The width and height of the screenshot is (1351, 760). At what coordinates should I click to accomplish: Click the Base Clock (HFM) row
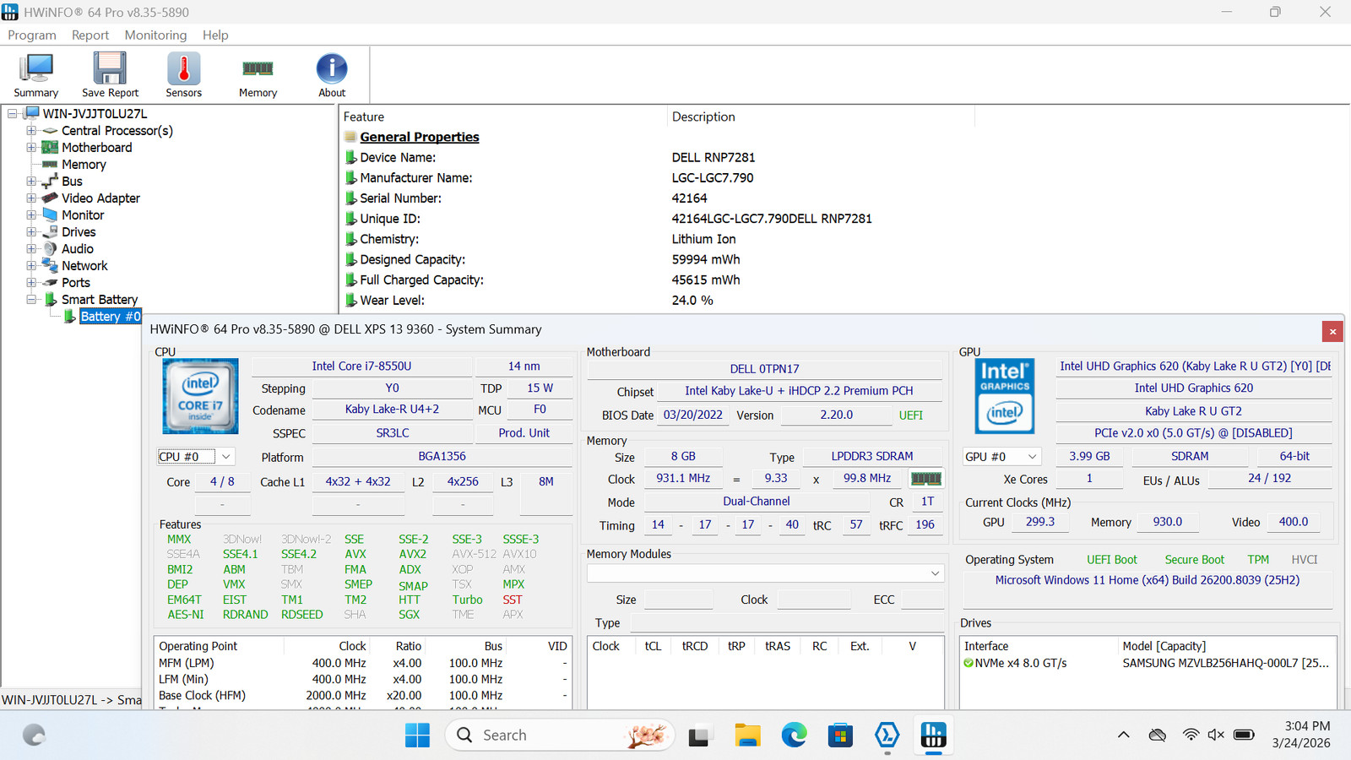[x=363, y=696]
